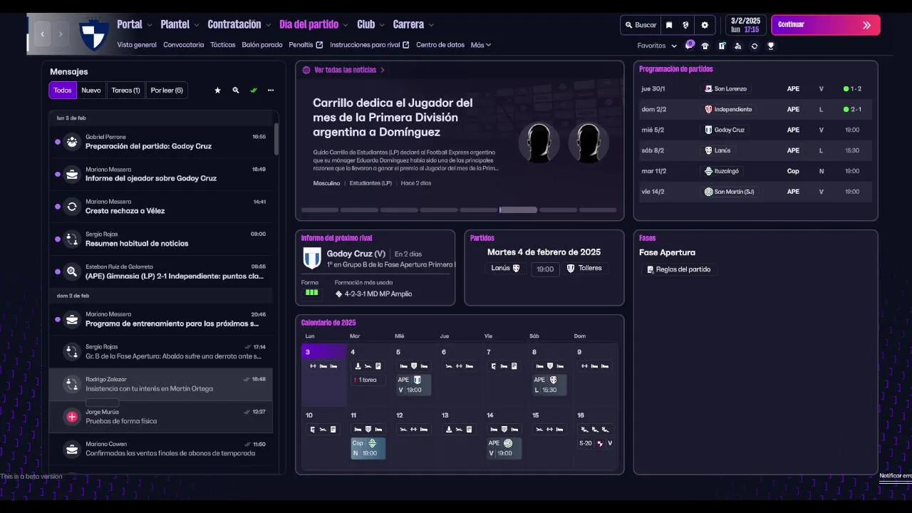Select the Tareas (1) filter

[x=125, y=90]
